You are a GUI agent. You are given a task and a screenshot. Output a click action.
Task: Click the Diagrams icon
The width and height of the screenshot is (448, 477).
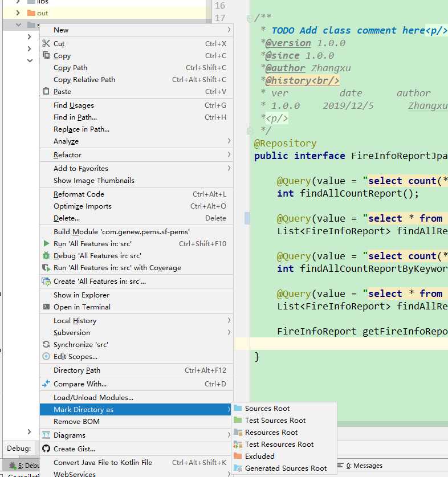tap(46, 435)
